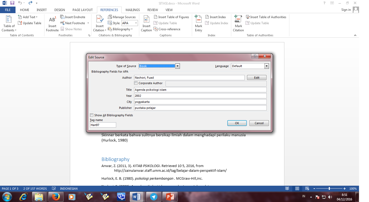This screenshot has height=202, width=369.
Task: Click the Add Text button
Action: coord(28,17)
